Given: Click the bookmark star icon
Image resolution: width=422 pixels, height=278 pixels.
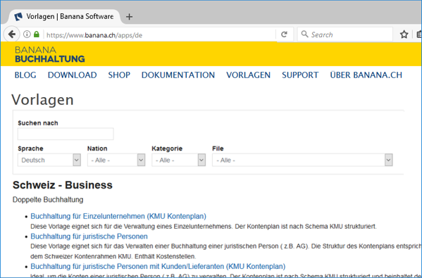Looking at the screenshot, I should tap(404, 34).
